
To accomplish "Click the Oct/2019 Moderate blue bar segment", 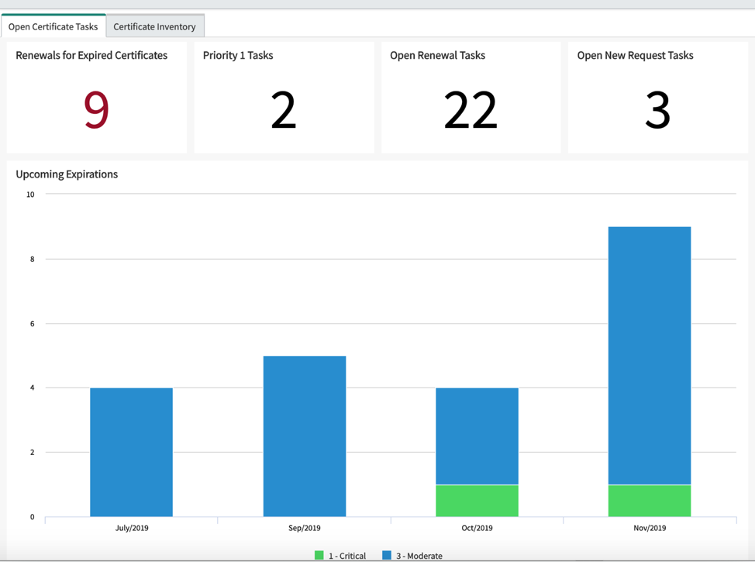I will tap(477, 436).
